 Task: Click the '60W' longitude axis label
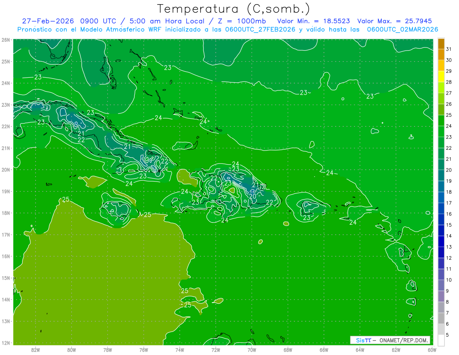click(432, 350)
